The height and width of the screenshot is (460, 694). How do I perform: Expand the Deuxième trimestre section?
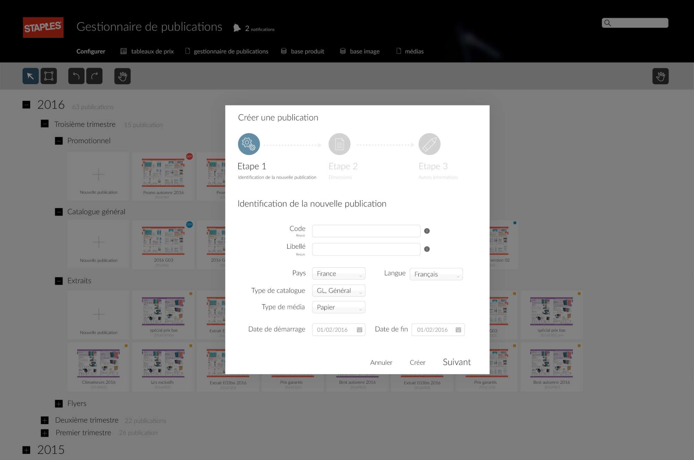point(45,421)
